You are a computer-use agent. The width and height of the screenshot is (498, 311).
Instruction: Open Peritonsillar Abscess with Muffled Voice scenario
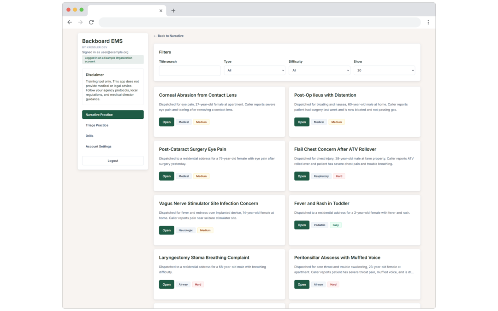302,285
